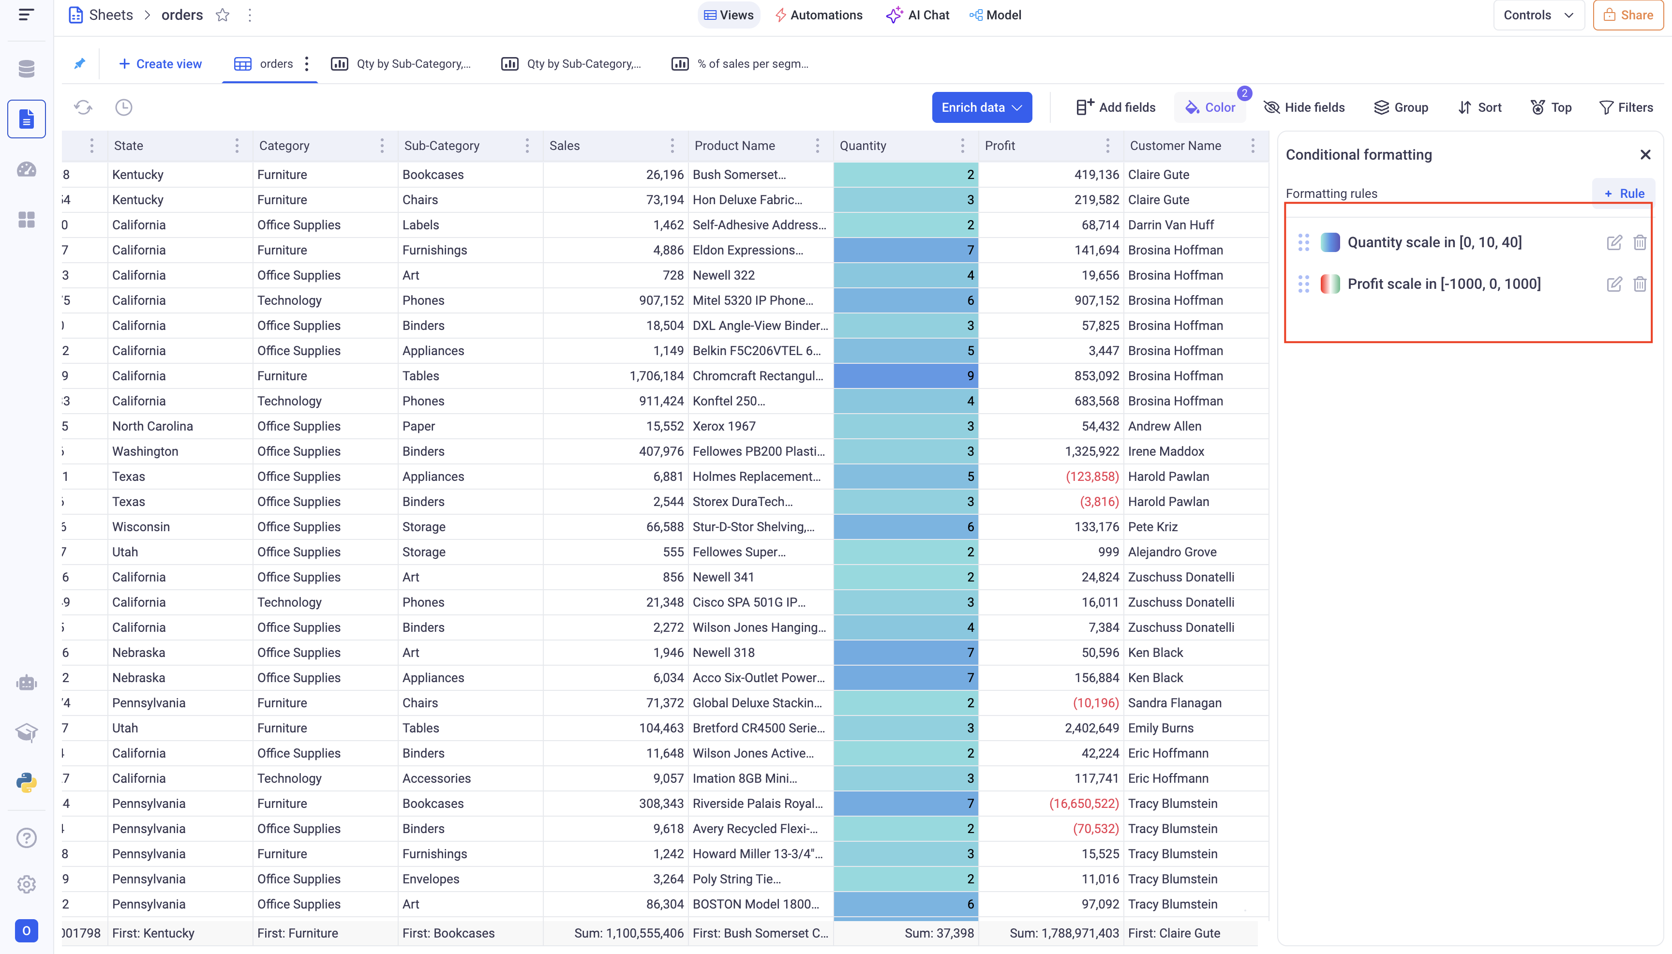
Task: Open the dashboard gauge sidebar icon
Action: pos(26,169)
